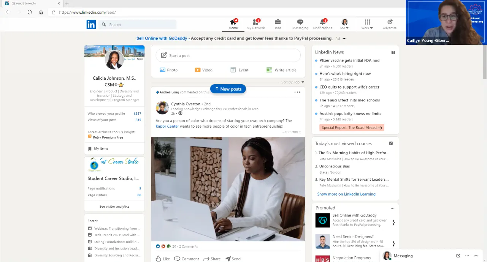Click the New posts button
The image size is (487, 262).
click(x=228, y=89)
